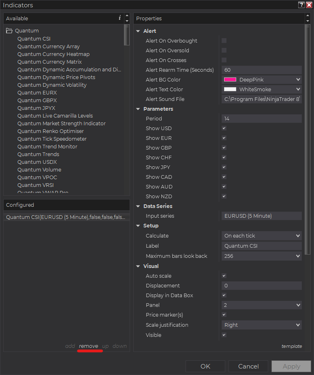Open Alert Text Color WhiteSmoke dropdown
Screen dimensions: 314x375
[261, 89]
